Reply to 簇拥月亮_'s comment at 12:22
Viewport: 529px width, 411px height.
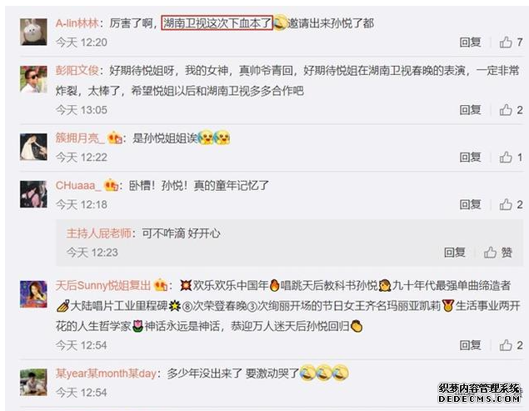470,157
